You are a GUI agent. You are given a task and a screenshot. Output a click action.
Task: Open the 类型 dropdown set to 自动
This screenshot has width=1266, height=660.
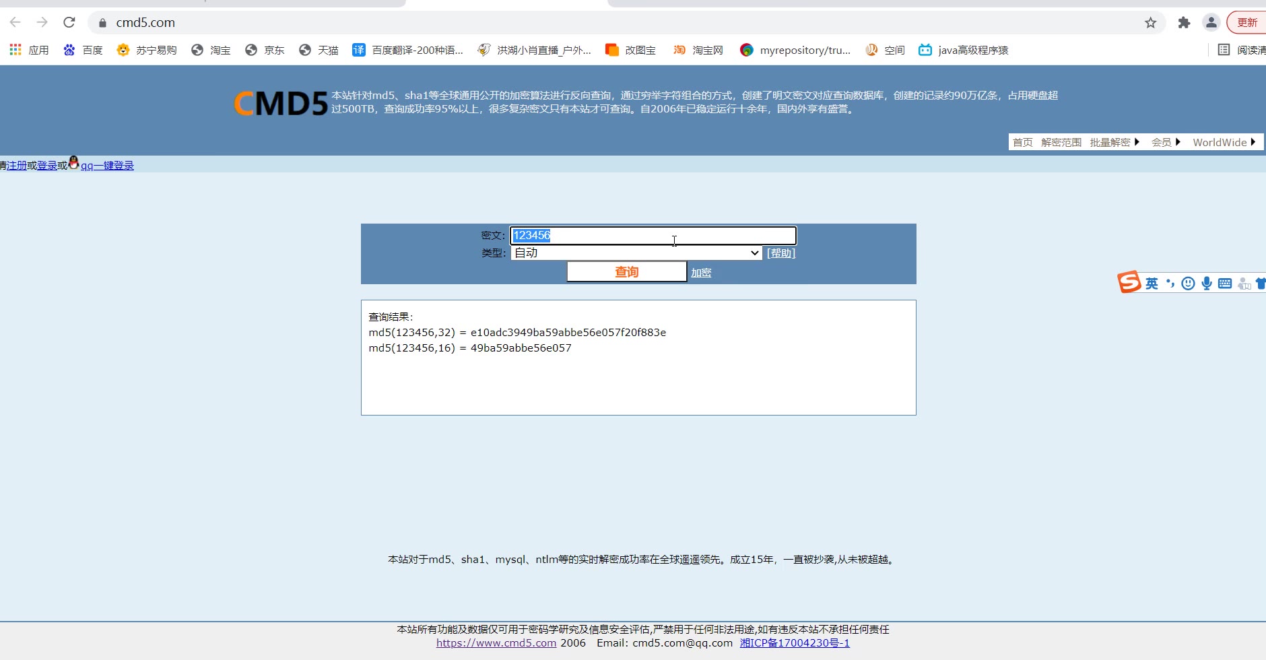click(636, 253)
